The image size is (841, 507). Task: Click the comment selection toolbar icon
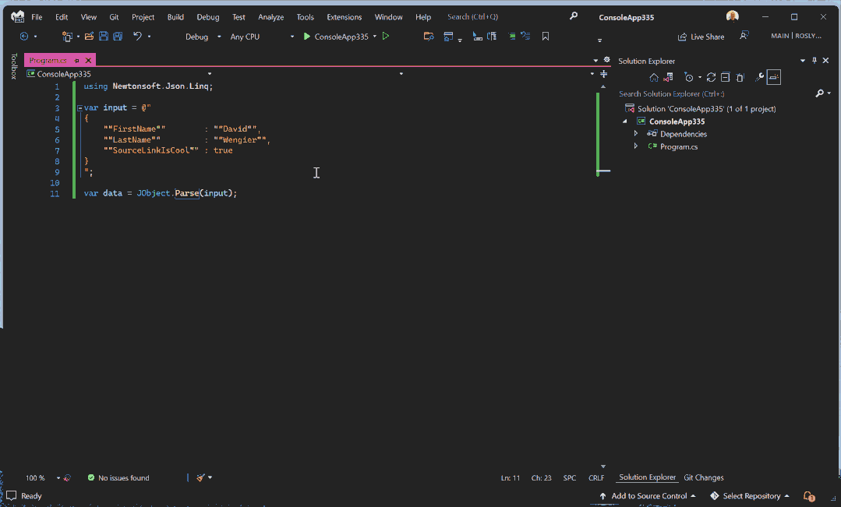tap(511, 37)
